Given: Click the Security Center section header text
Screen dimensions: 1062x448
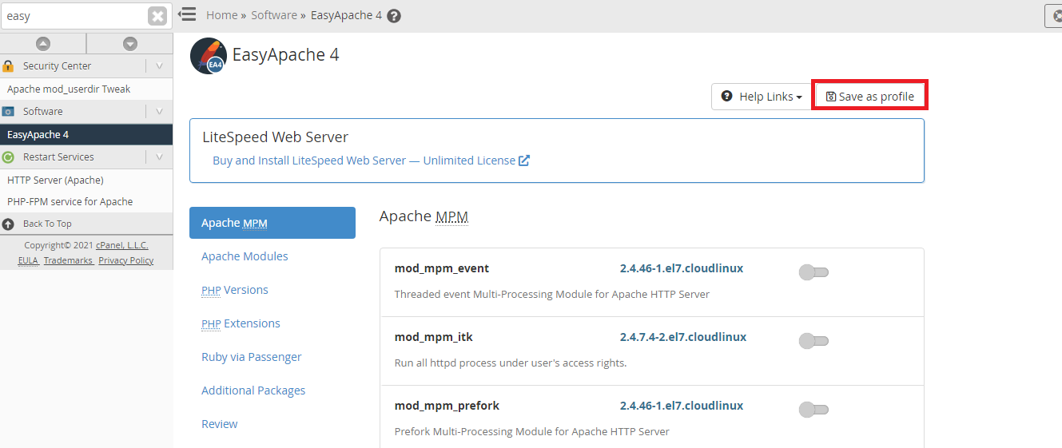Looking at the screenshot, I should pyautogui.click(x=57, y=66).
